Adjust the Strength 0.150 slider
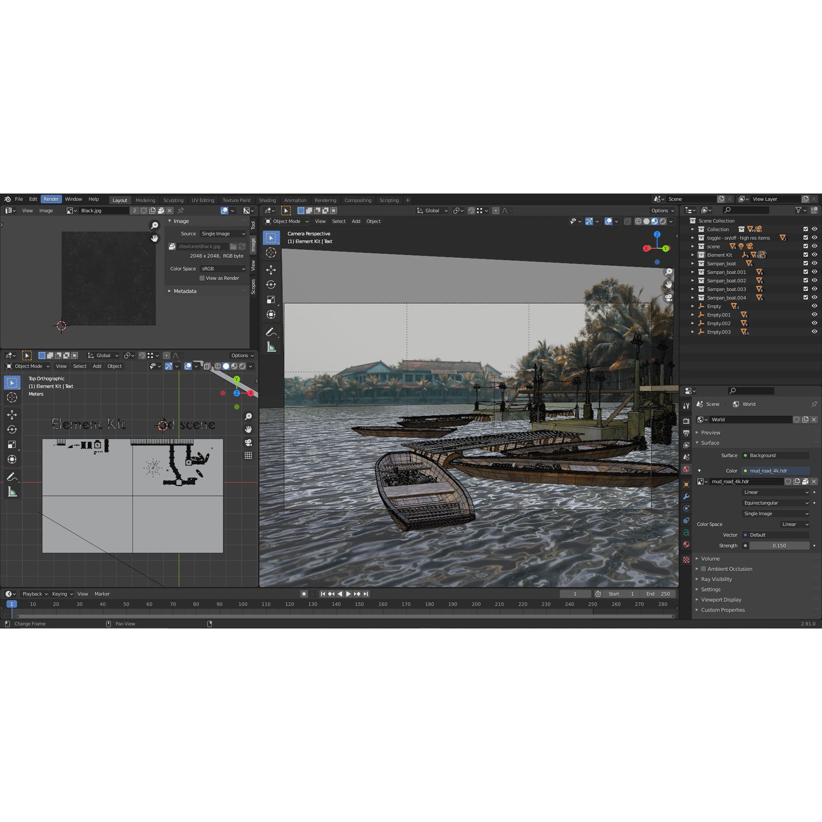 coord(779,546)
